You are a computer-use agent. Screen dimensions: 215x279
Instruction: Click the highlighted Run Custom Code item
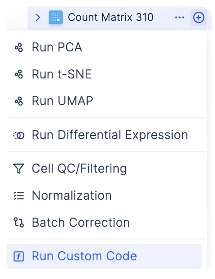click(104, 256)
